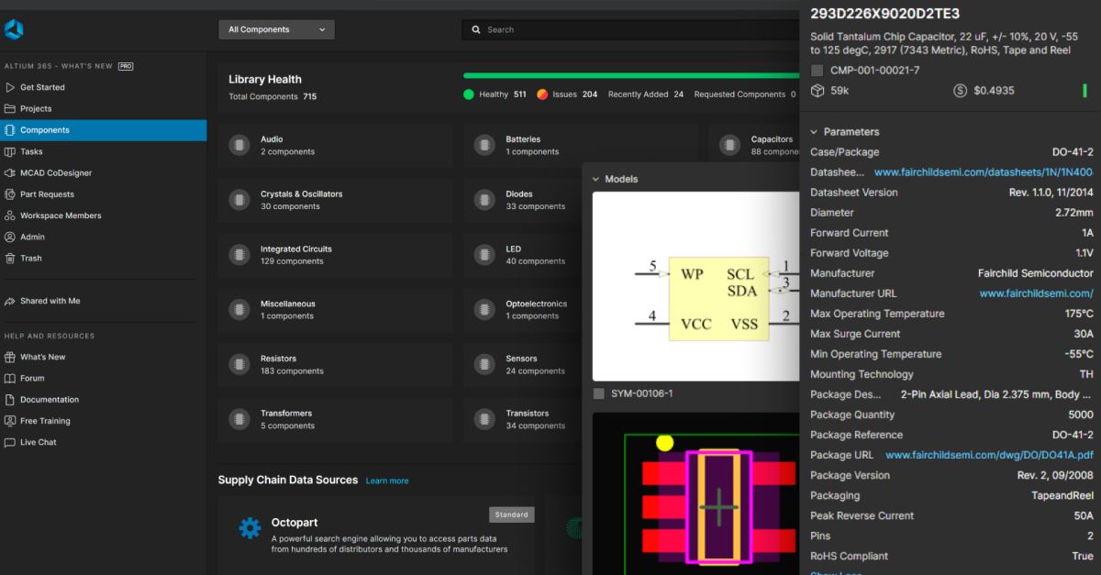Open the Trash sidebar icon
This screenshot has width=1101, height=575.
pyautogui.click(x=10, y=258)
